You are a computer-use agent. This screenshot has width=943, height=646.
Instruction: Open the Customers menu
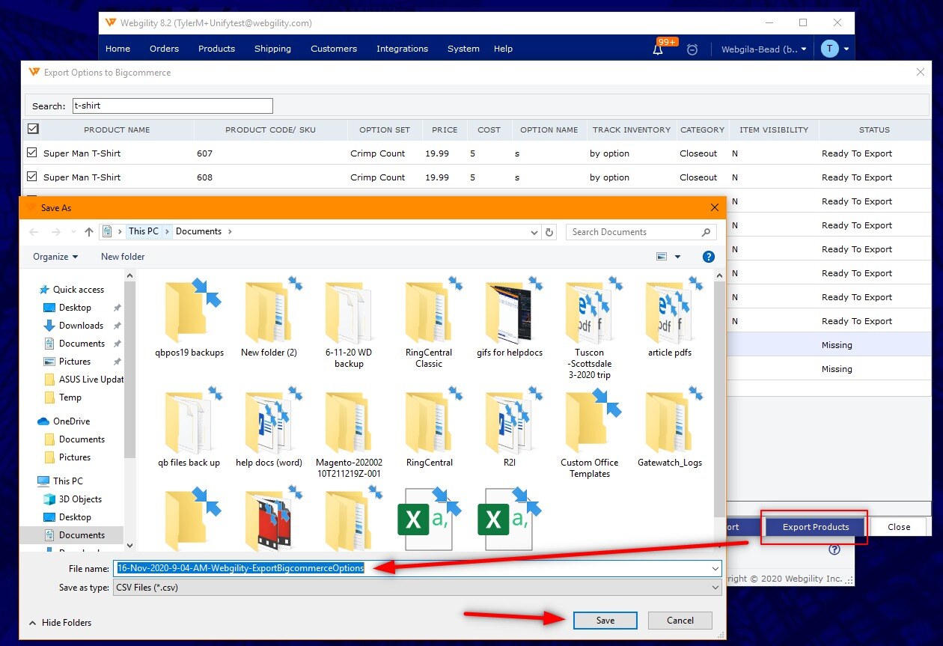pos(334,49)
